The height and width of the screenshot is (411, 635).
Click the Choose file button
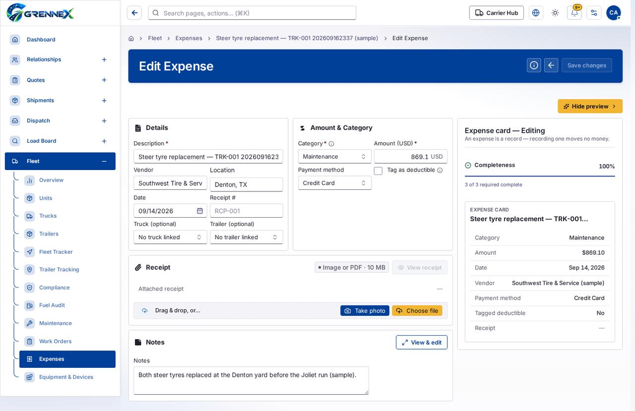click(417, 311)
